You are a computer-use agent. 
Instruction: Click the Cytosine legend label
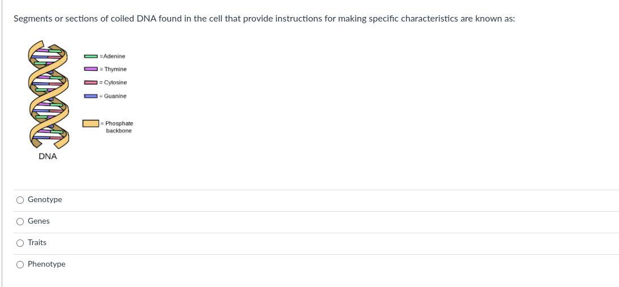coord(115,83)
